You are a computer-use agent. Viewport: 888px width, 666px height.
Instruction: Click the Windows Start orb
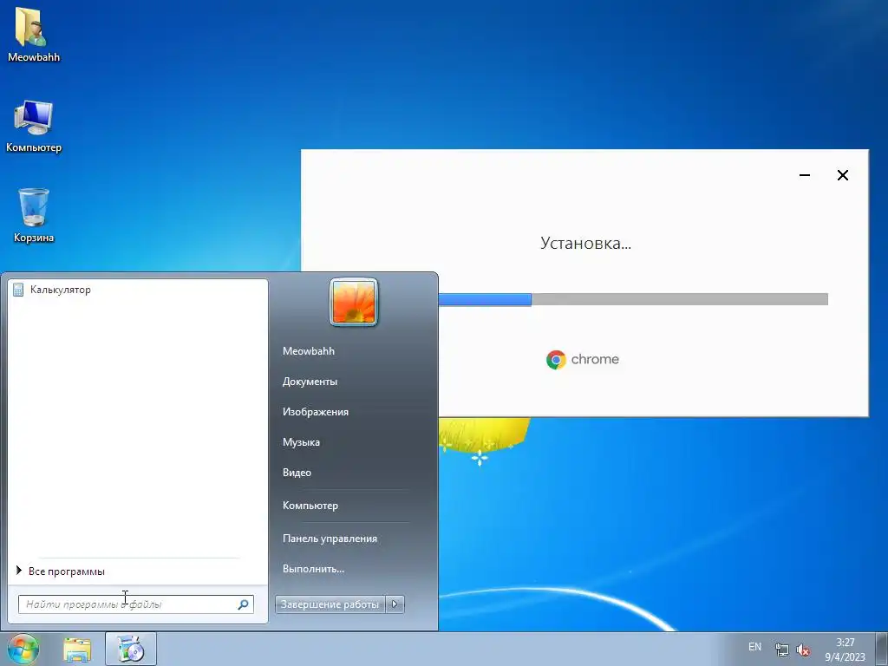point(23,649)
